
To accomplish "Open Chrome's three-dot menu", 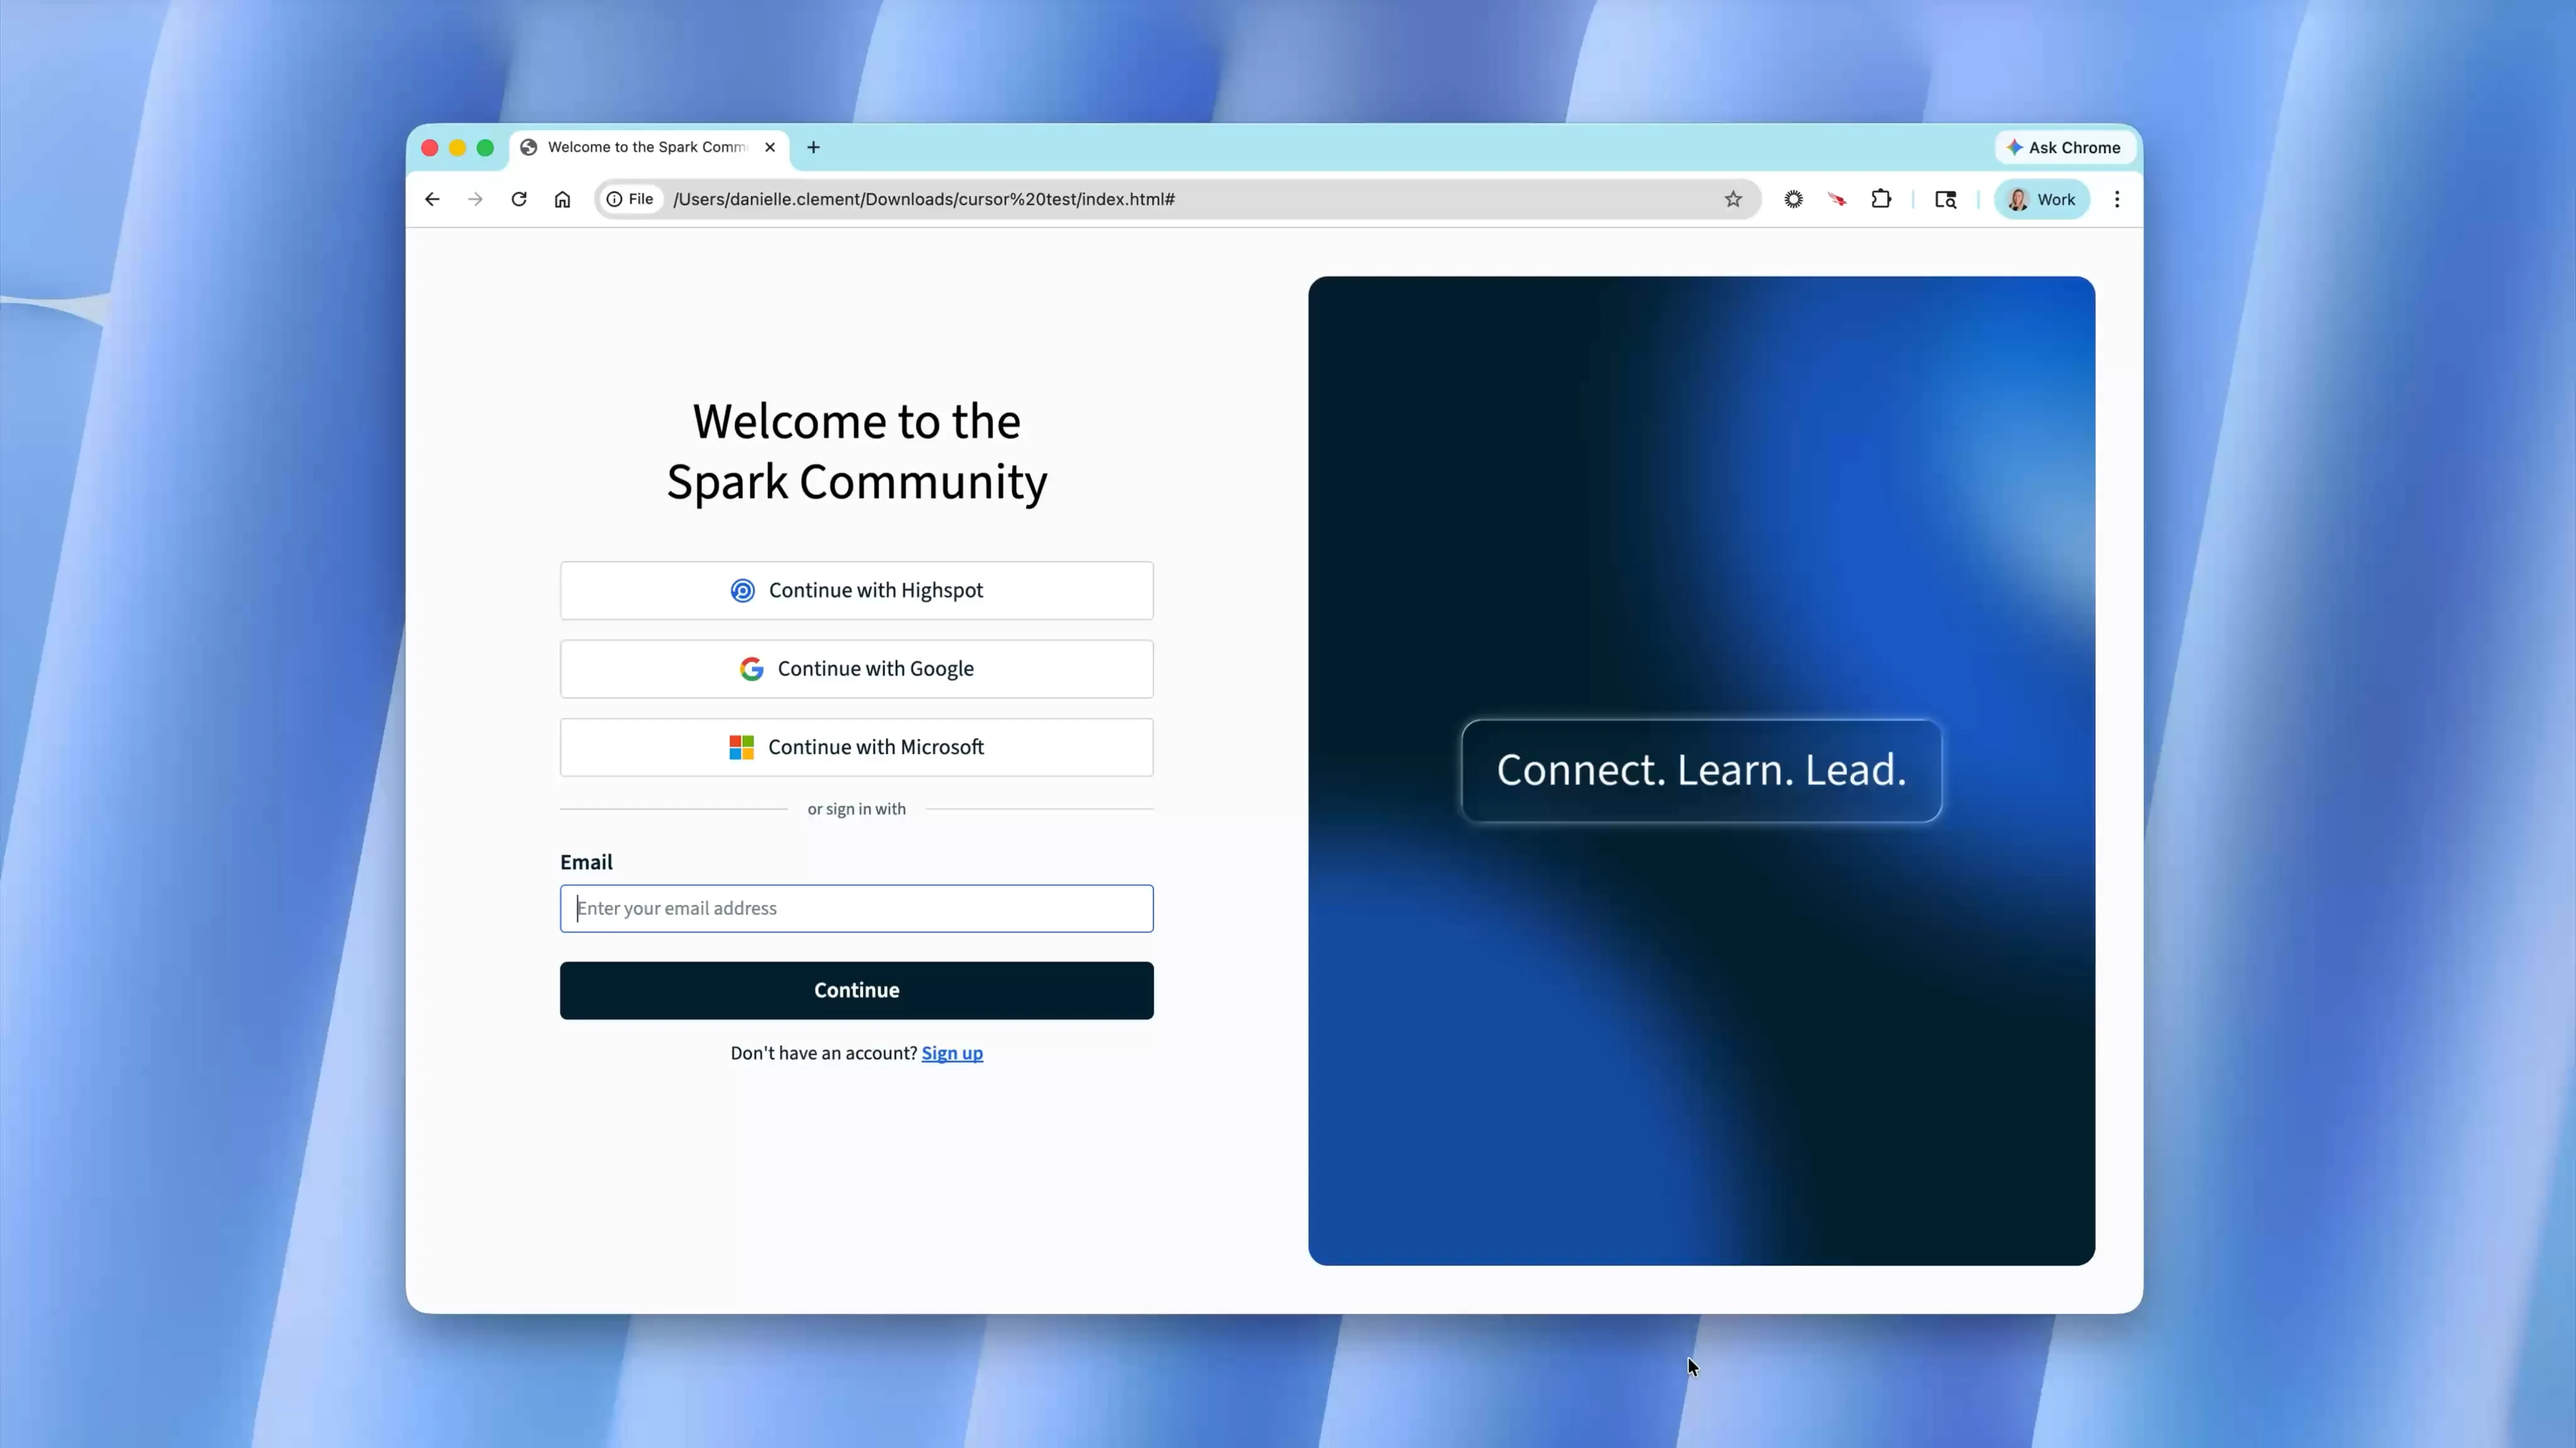I will 2117,199.
